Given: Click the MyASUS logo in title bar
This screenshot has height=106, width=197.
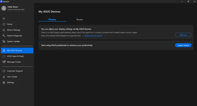Looking at the screenshot, I should pyautogui.click(x=1, y=2).
